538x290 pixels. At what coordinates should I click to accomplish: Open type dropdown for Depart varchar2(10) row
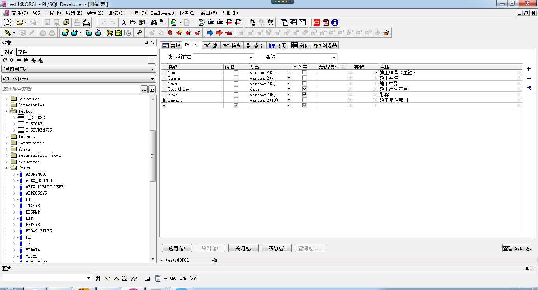pyautogui.click(x=289, y=100)
